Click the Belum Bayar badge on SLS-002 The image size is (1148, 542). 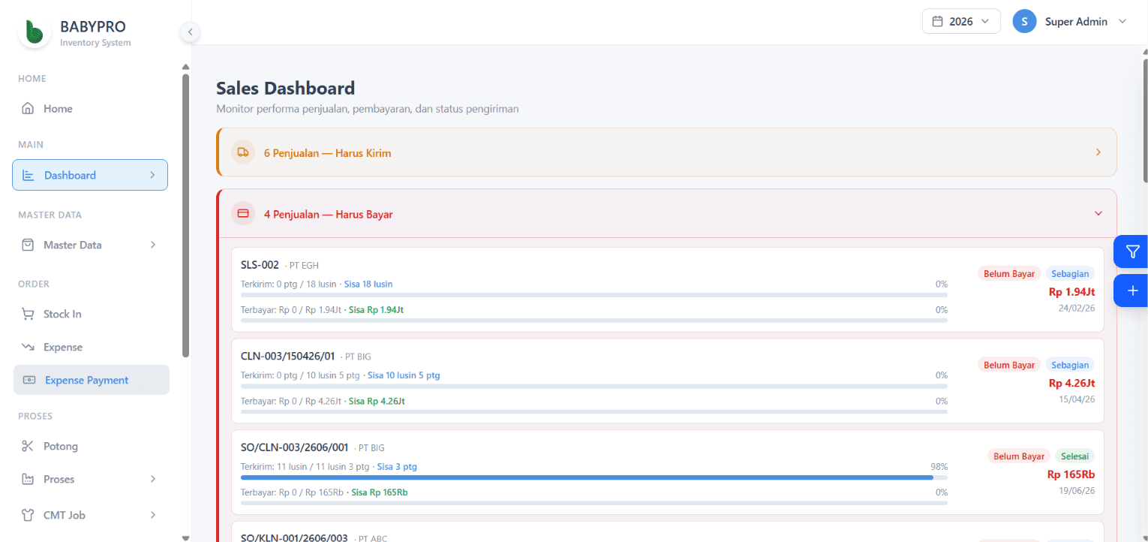[1009, 274]
